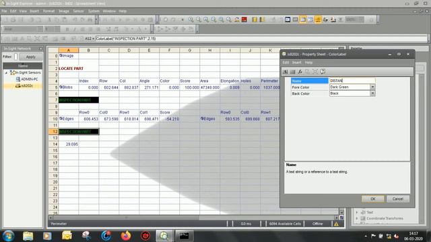Open the Image menu
431x242 pixels.
[64, 11]
